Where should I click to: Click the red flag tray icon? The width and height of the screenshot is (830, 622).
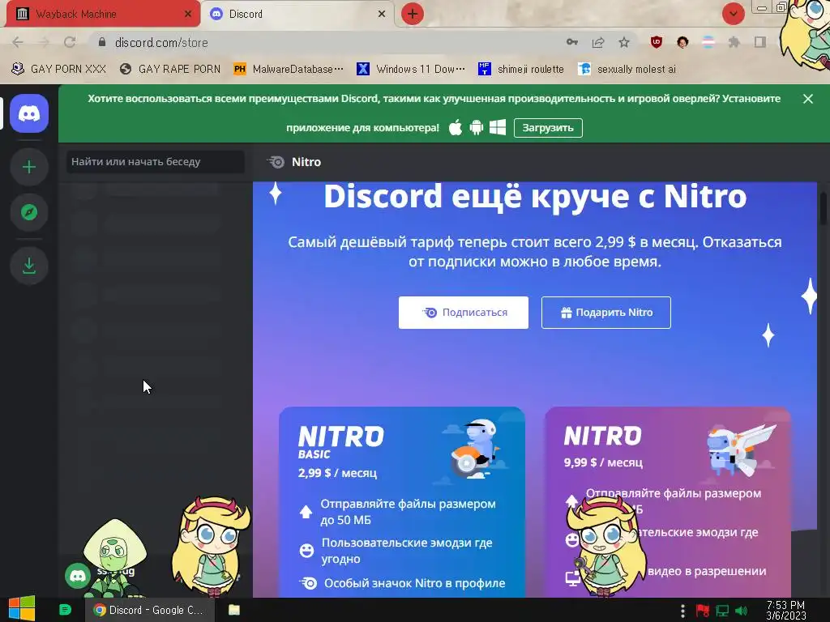703,611
